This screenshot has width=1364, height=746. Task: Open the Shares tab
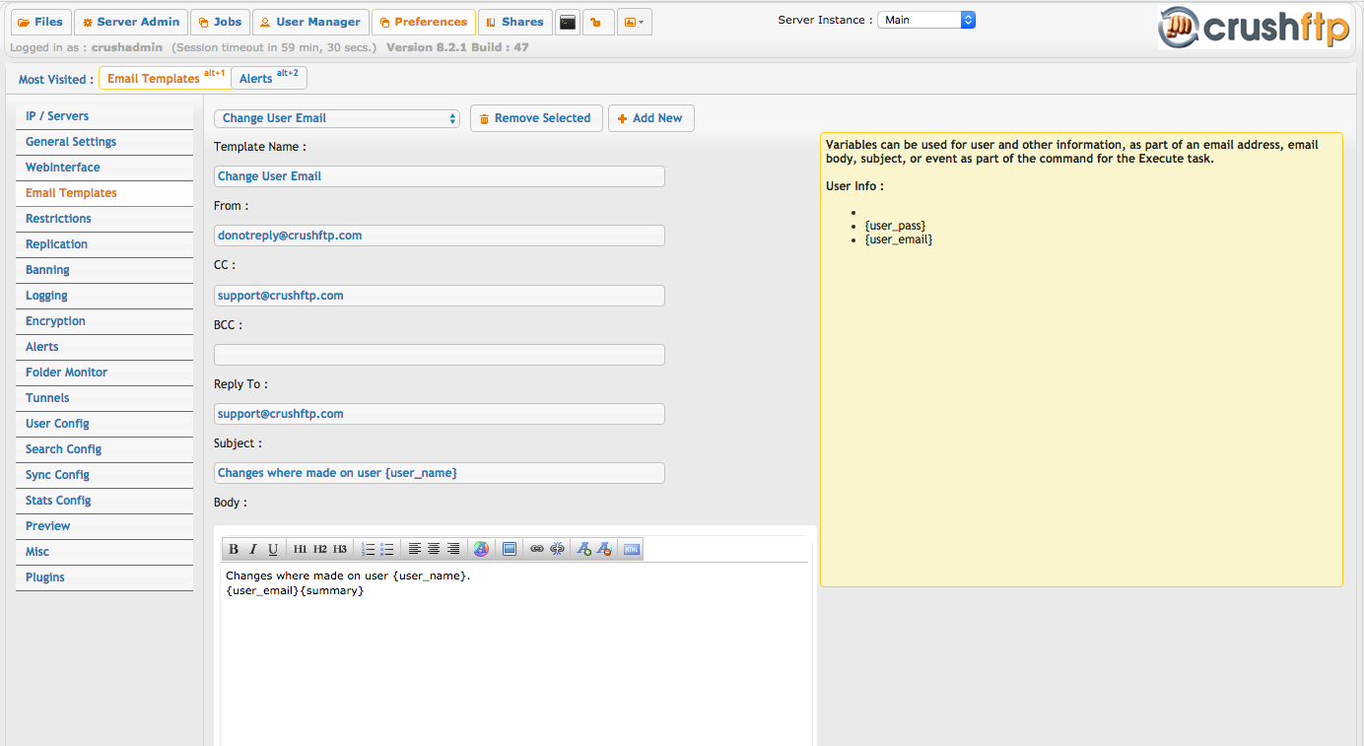tap(514, 22)
